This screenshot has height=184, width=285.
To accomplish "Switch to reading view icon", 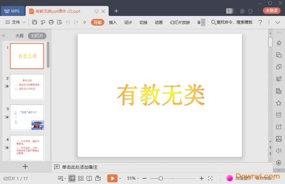I will tap(90, 178).
